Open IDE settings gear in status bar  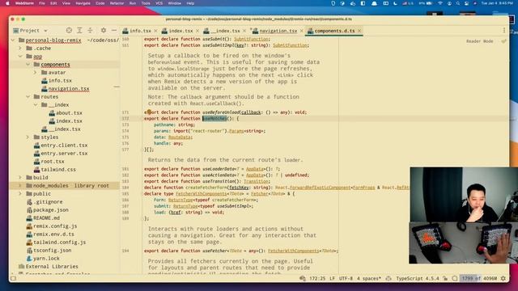(x=503, y=278)
